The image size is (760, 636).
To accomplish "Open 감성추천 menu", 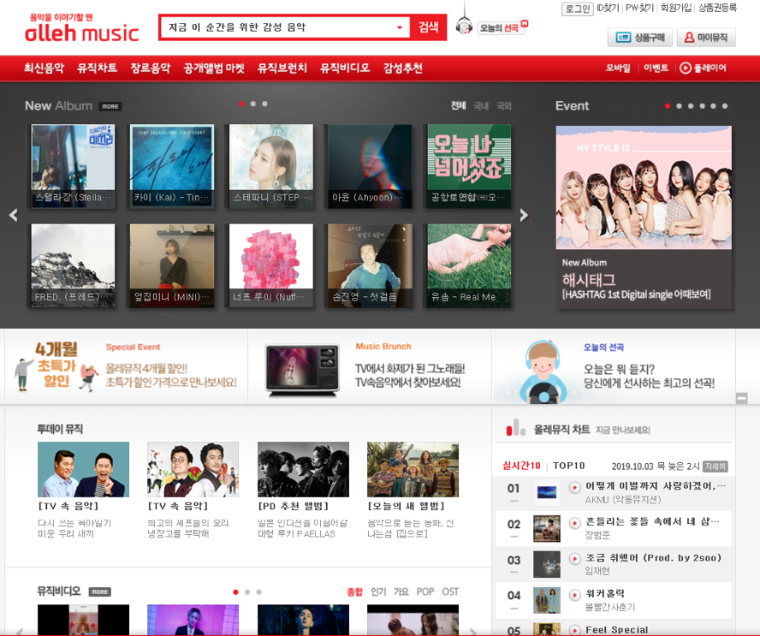I will pyautogui.click(x=403, y=68).
